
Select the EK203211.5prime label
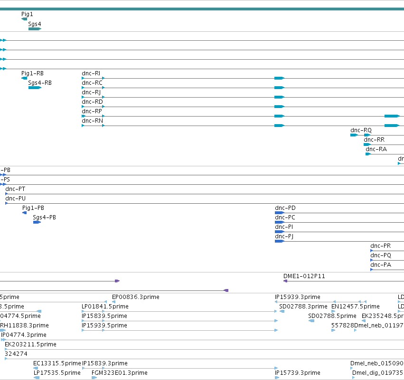pos(31,344)
